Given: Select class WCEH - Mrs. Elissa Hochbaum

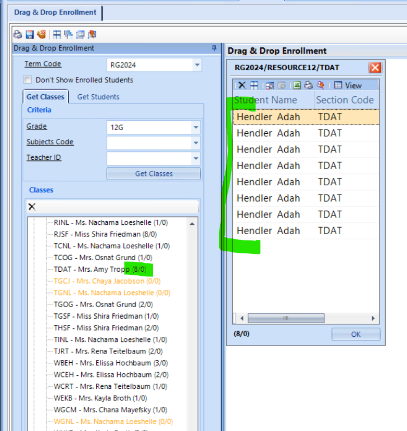Looking at the screenshot, I should point(111,375).
